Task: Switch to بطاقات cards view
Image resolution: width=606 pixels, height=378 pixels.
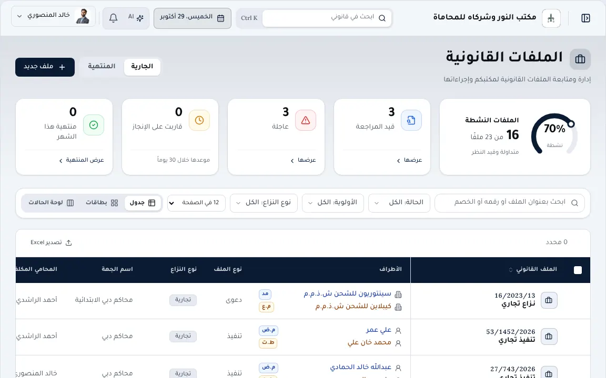Action: tap(102, 203)
